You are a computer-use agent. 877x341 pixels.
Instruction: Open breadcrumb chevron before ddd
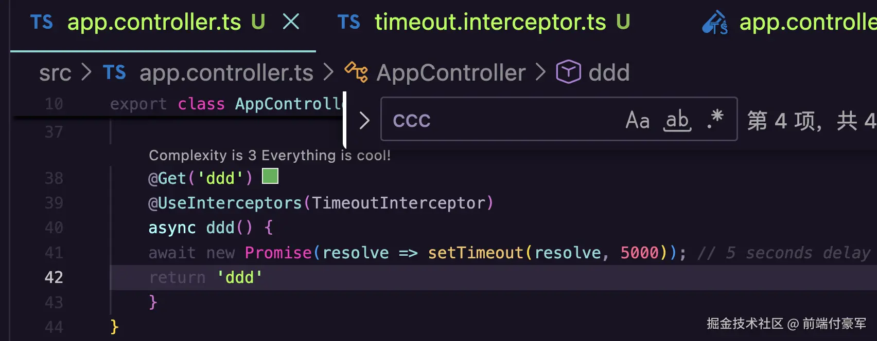[x=540, y=72]
